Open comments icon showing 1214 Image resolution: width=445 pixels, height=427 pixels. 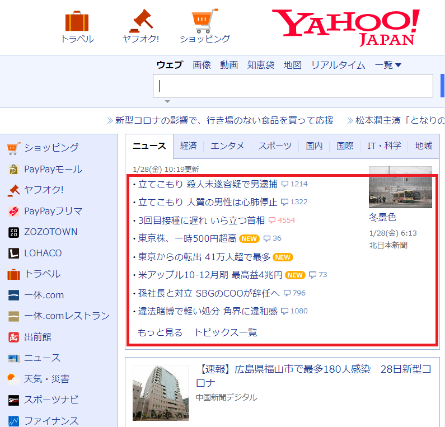click(x=285, y=184)
